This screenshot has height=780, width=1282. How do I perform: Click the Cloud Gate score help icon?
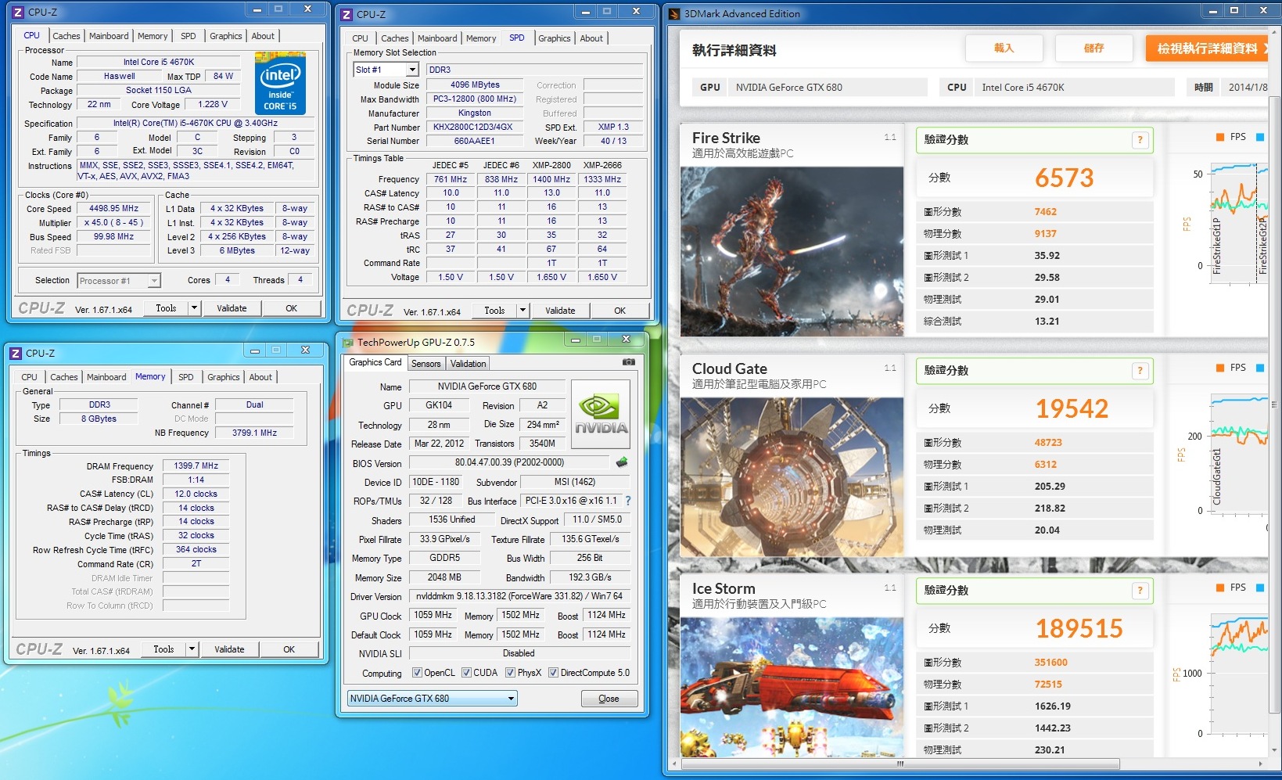coord(1140,371)
